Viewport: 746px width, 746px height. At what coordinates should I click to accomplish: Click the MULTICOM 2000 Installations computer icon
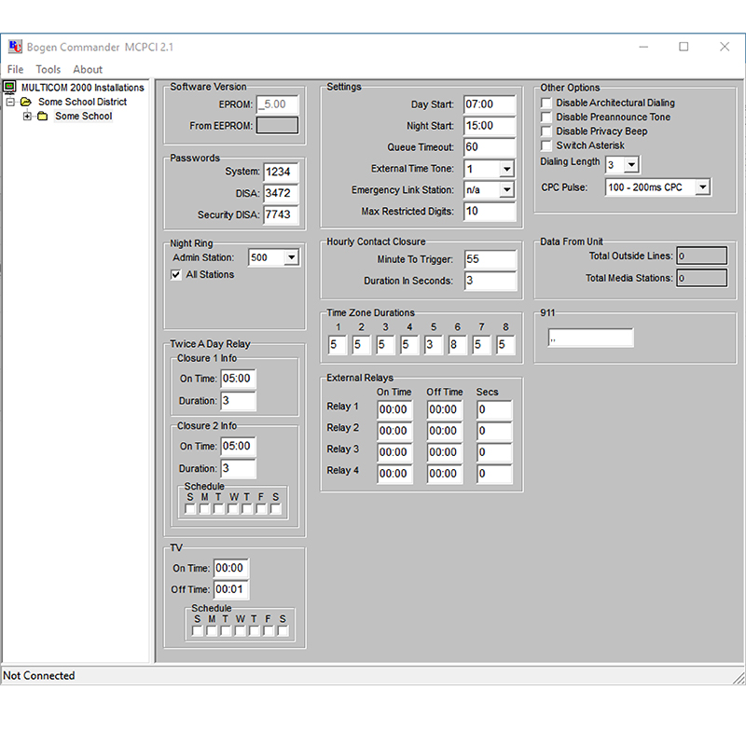coord(11,88)
